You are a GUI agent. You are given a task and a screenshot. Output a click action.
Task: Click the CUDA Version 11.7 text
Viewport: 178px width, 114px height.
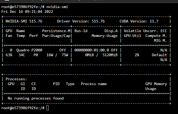139,21
